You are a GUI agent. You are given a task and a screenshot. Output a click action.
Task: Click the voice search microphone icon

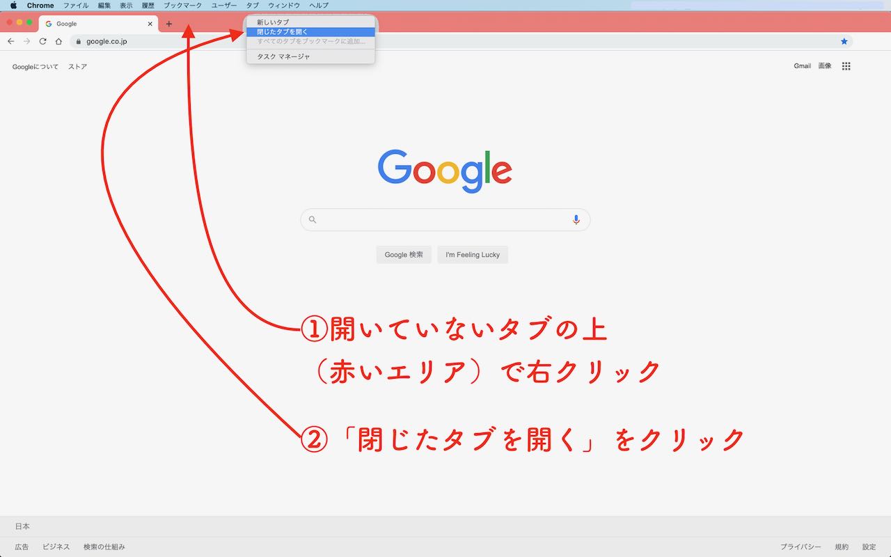[576, 219]
